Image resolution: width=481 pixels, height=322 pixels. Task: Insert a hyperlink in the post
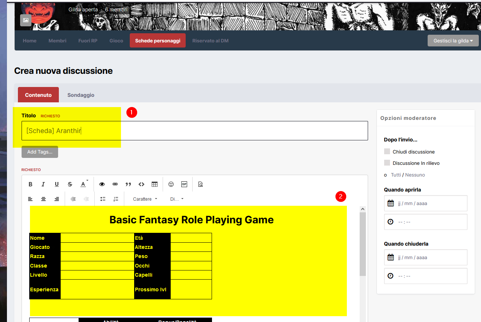click(x=115, y=185)
